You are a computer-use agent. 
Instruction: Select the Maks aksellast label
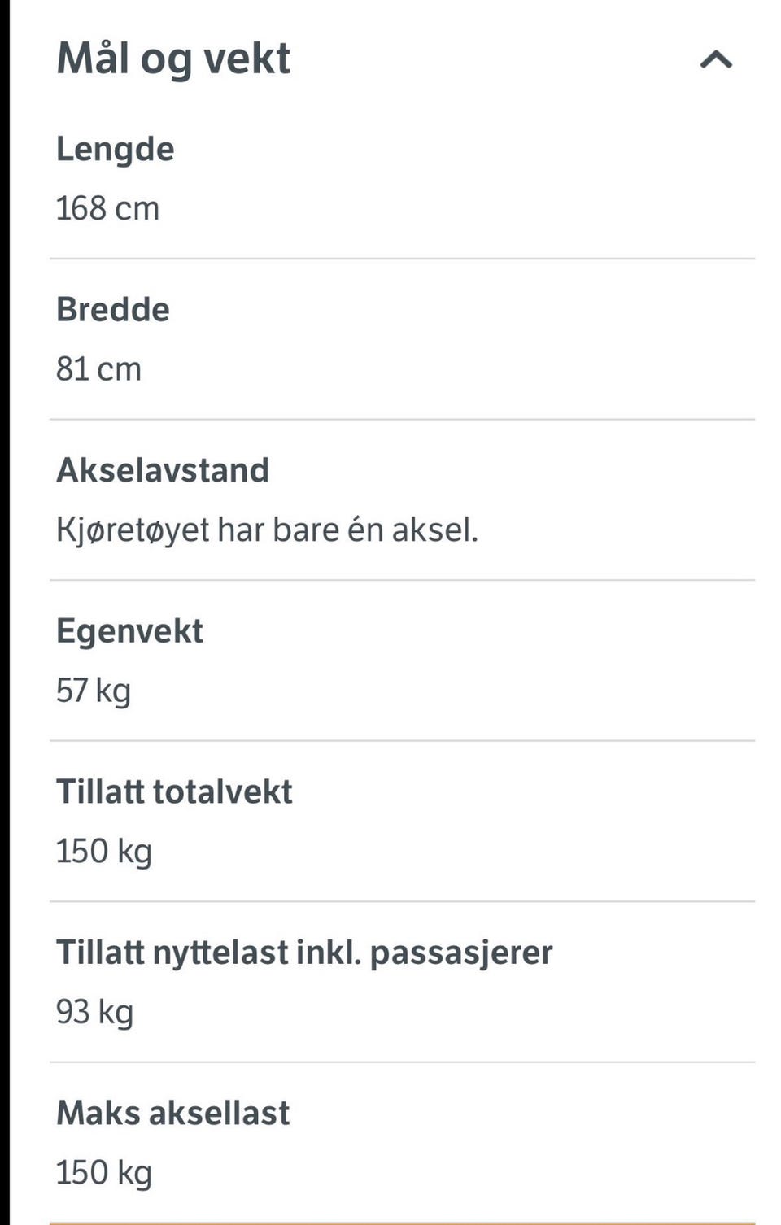172,1113
